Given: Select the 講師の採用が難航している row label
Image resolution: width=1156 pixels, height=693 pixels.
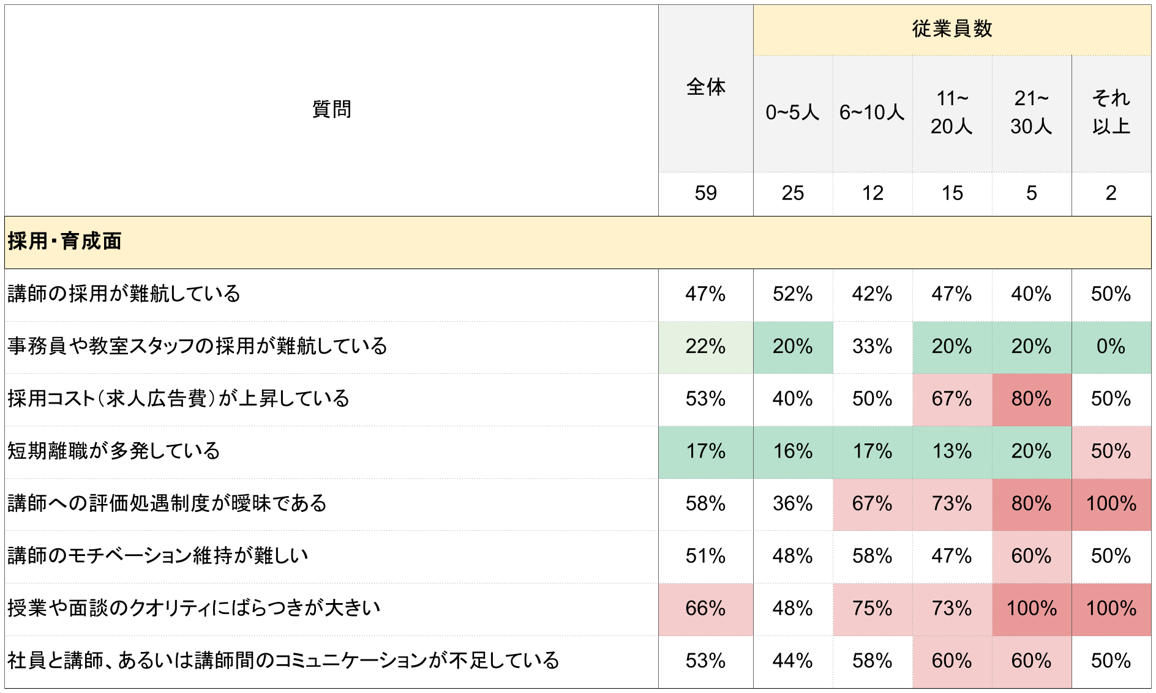Looking at the screenshot, I should [124, 294].
